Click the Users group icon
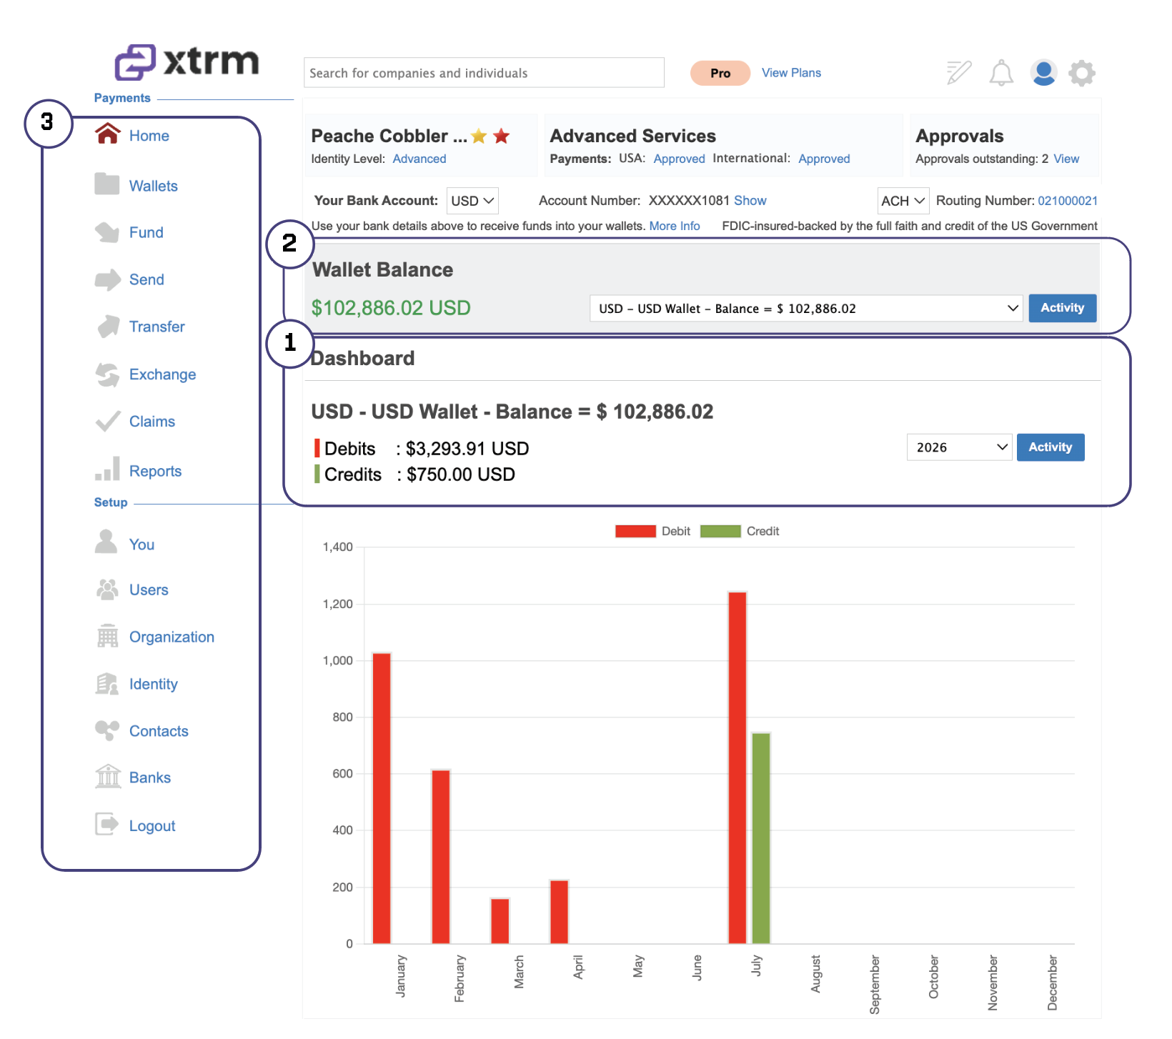Viewport: 1172px width, 1039px height. tap(107, 589)
